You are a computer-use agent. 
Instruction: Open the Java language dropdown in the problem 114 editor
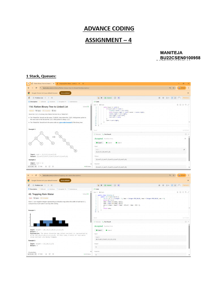96,105
